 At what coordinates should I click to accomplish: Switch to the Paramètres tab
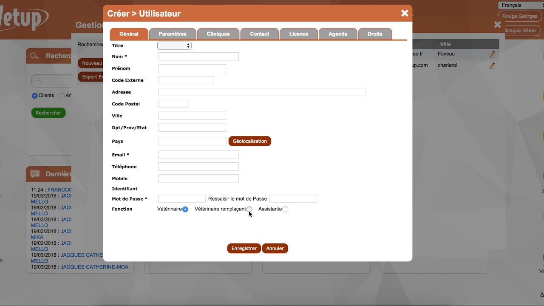173,34
